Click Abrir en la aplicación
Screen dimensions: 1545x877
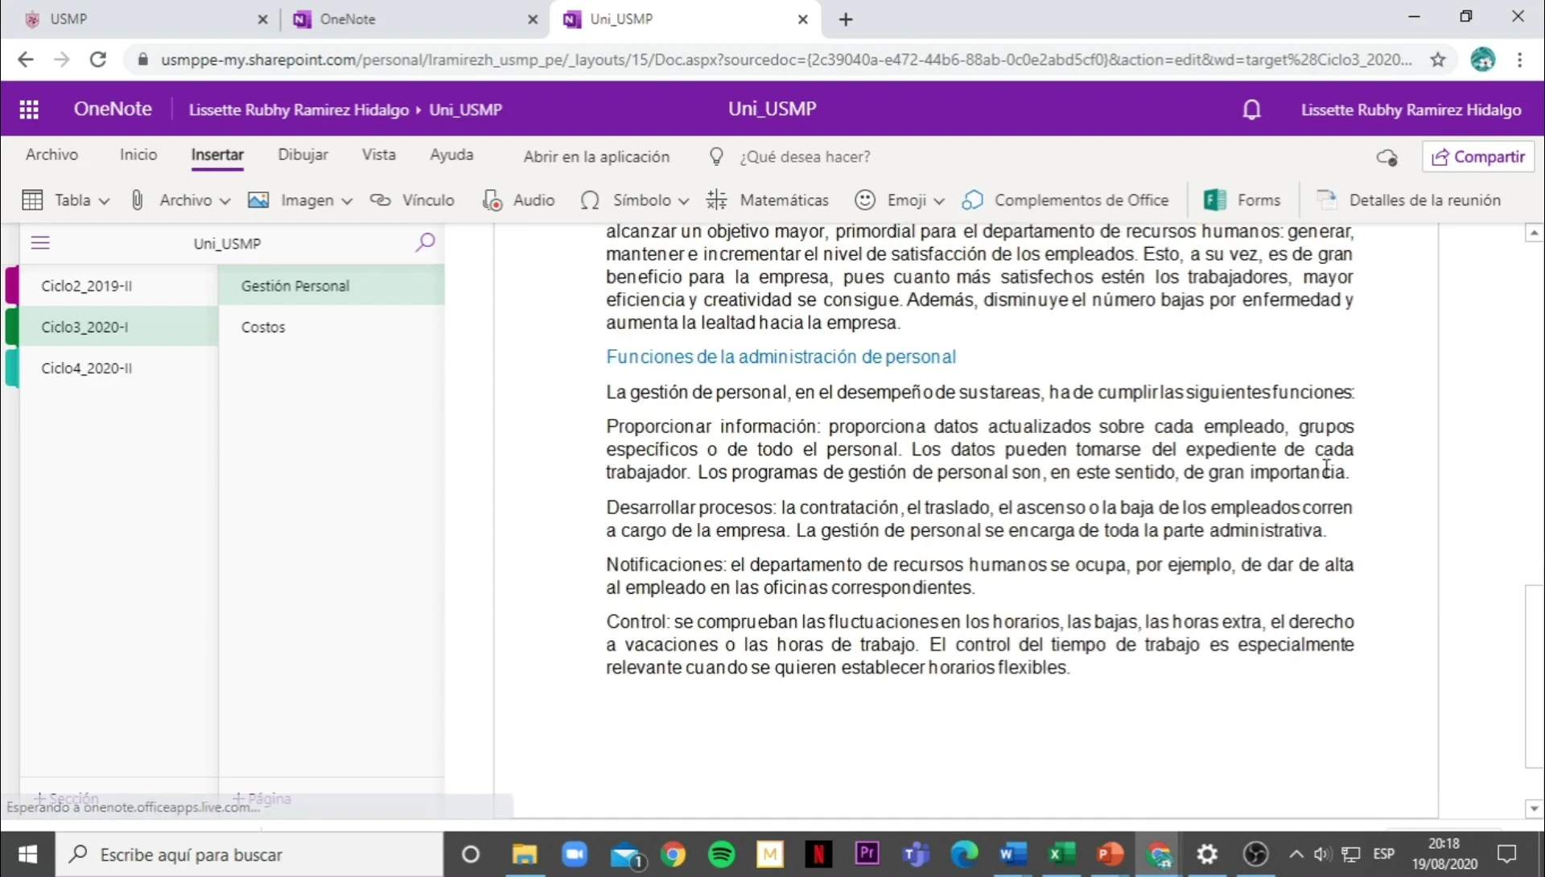[596, 157]
